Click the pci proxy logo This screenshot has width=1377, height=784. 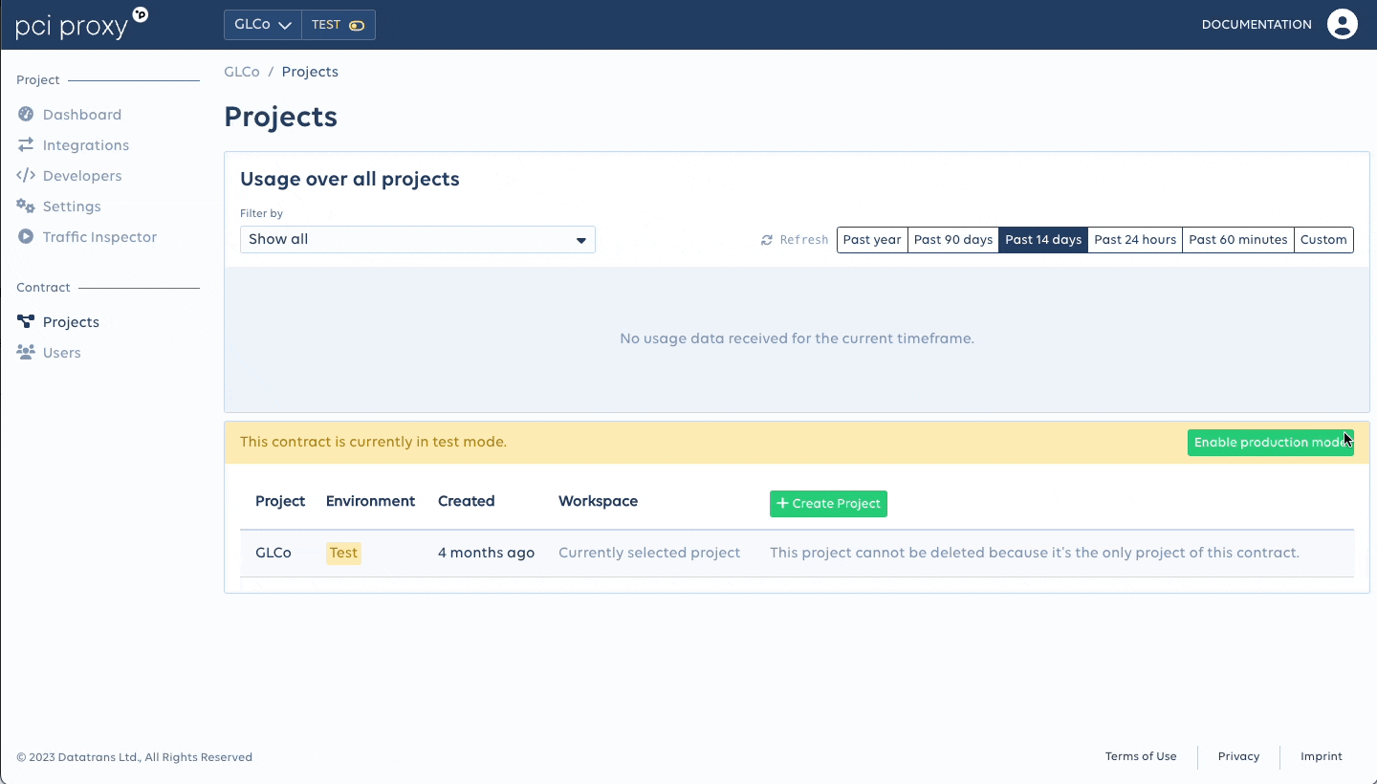click(x=82, y=24)
